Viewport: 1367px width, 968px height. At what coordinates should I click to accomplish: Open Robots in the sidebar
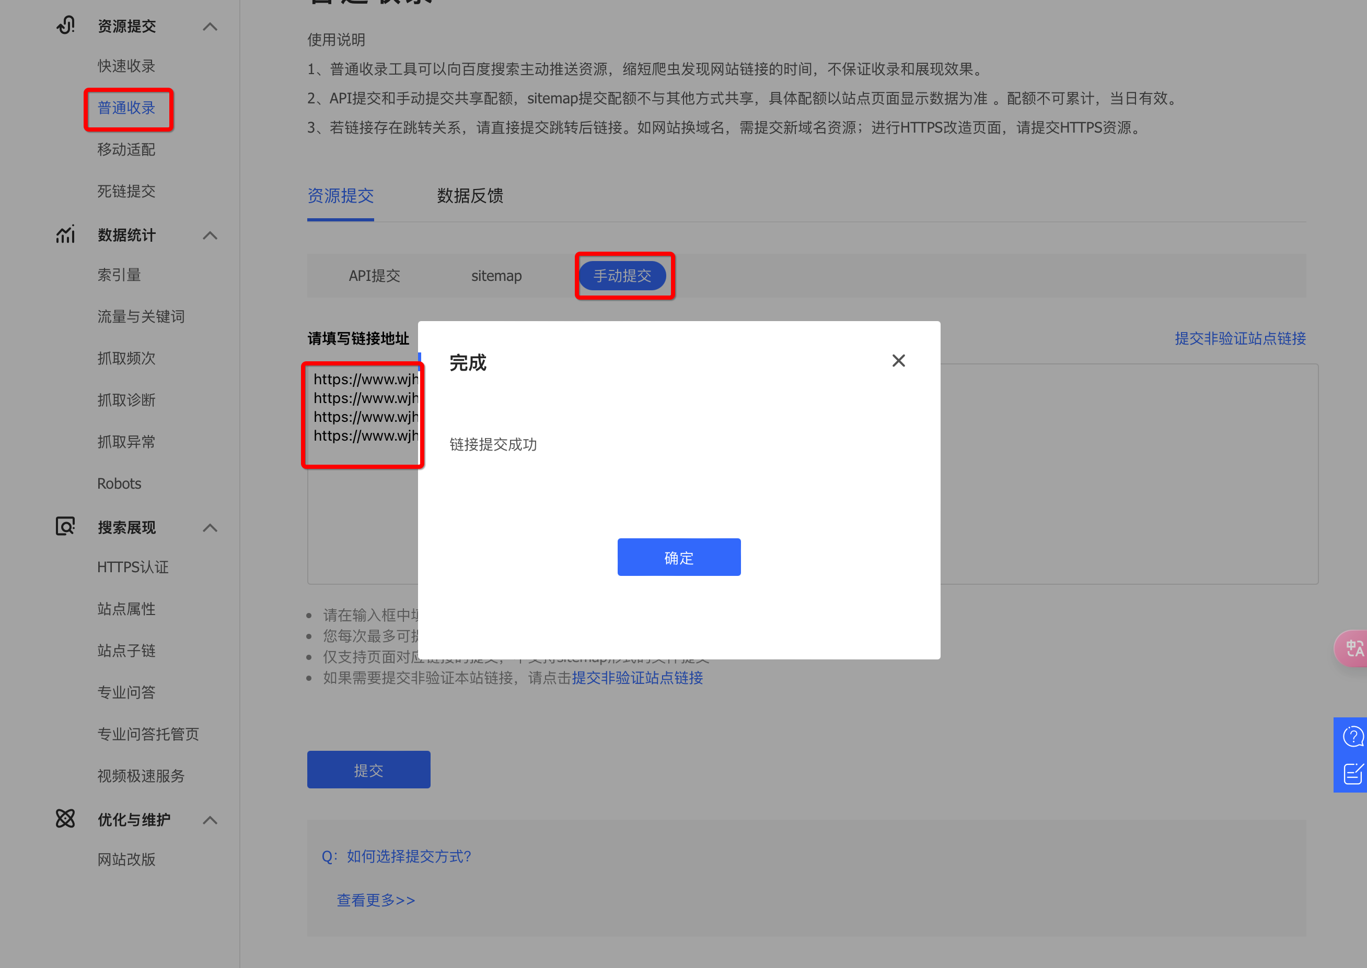pyautogui.click(x=119, y=483)
